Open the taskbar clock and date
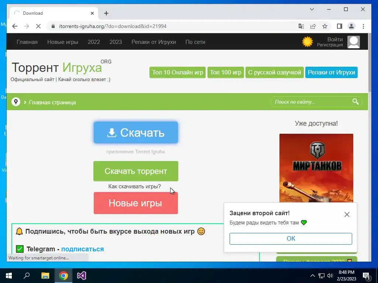 click(346, 276)
